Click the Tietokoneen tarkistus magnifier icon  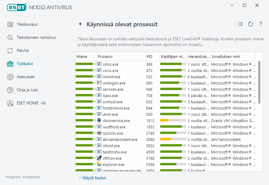tap(10, 38)
